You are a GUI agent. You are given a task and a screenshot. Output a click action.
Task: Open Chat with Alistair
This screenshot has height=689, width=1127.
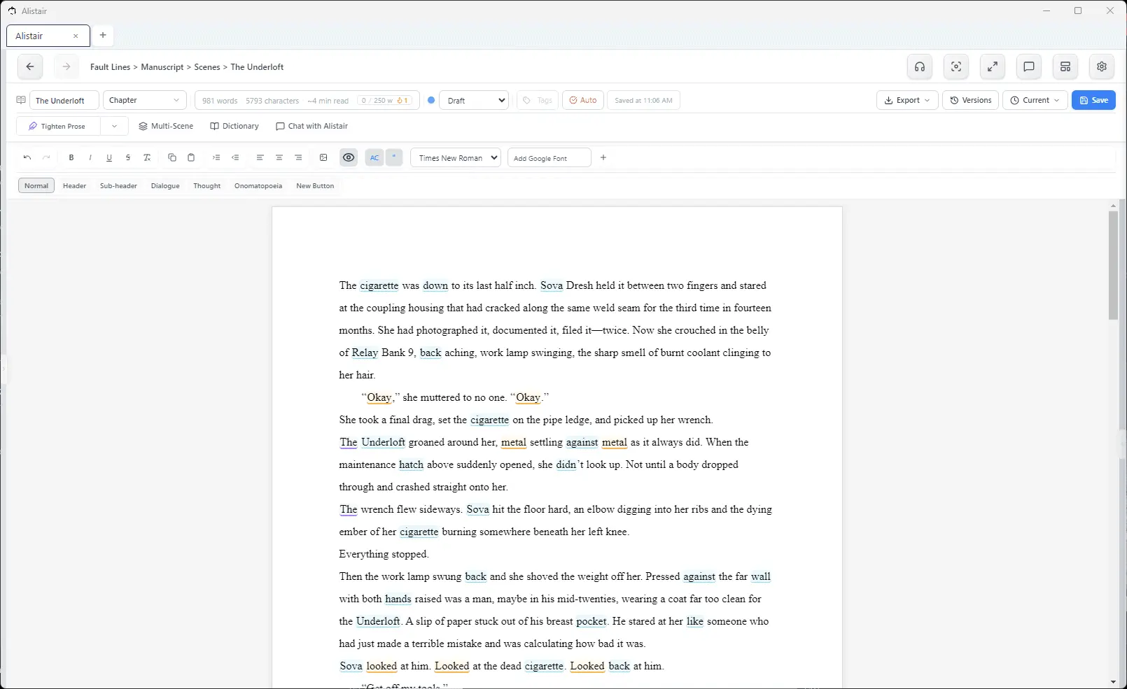coord(311,127)
